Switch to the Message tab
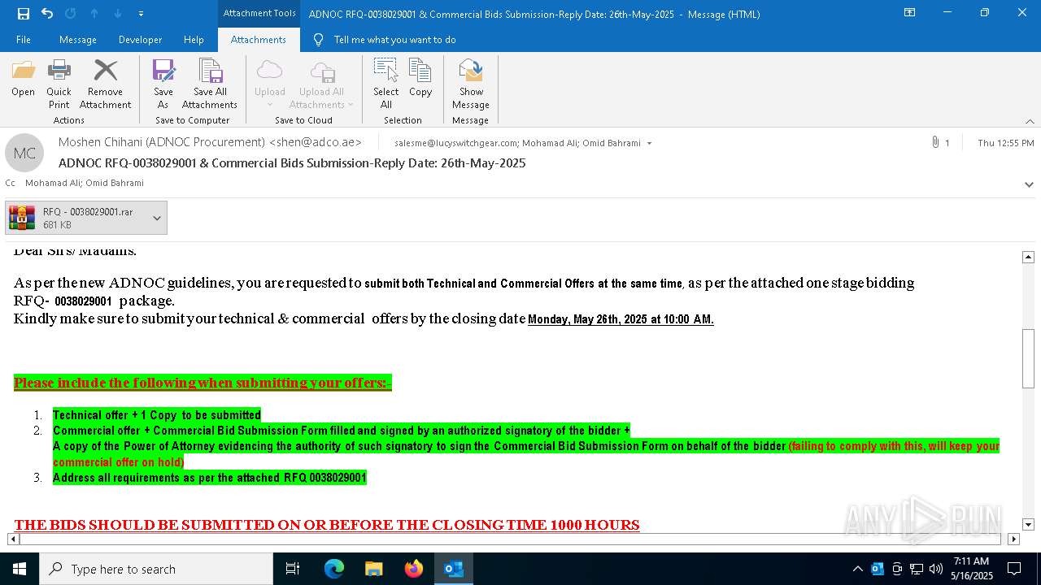This screenshot has width=1041, height=585. click(x=78, y=40)
